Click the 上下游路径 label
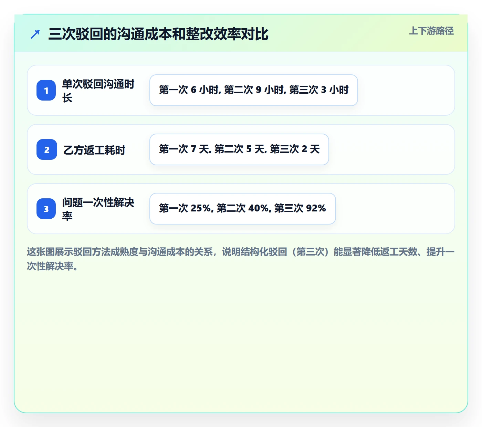 431,31
